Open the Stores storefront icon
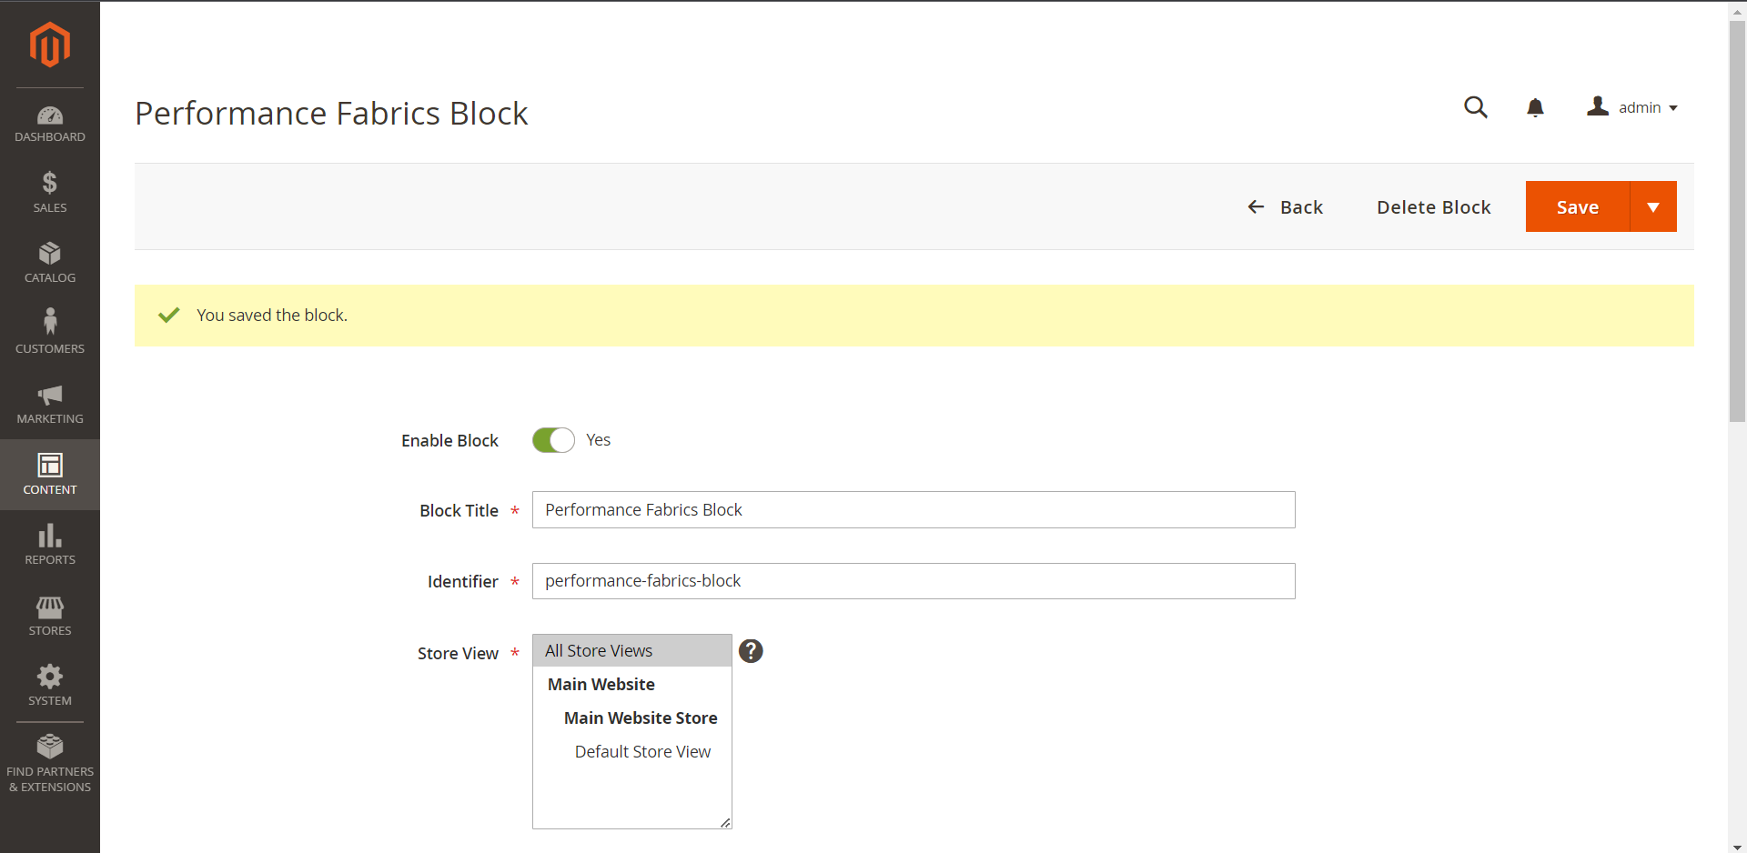1747x853 pixels. tap(49, 616)
